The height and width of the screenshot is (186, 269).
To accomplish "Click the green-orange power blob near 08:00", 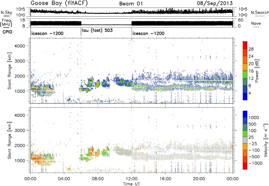I will click(98, 84).
